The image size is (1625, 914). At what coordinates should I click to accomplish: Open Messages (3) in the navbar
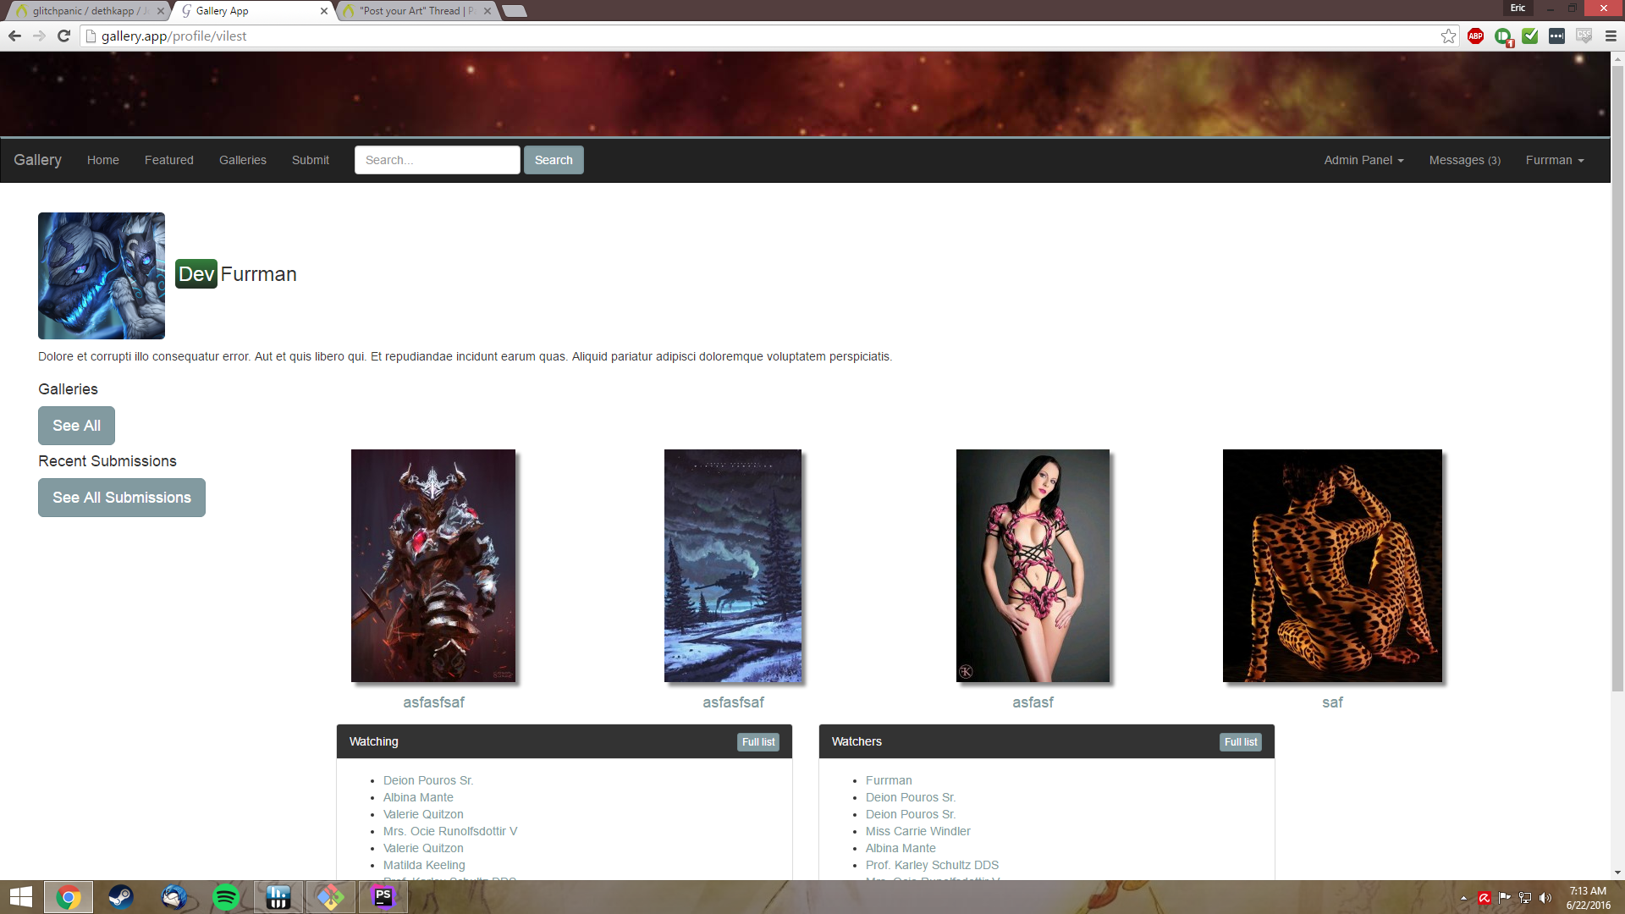(x=1464, y=160)
